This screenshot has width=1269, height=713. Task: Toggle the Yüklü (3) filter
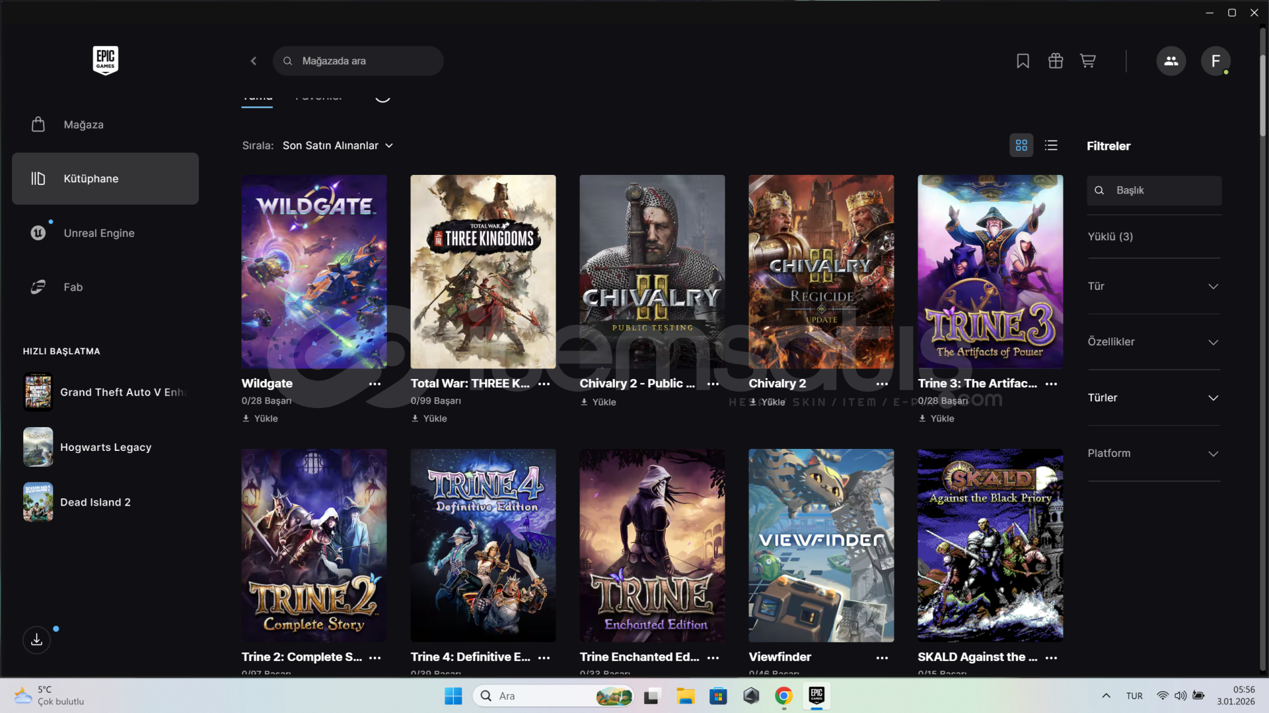pos(1110,236)
